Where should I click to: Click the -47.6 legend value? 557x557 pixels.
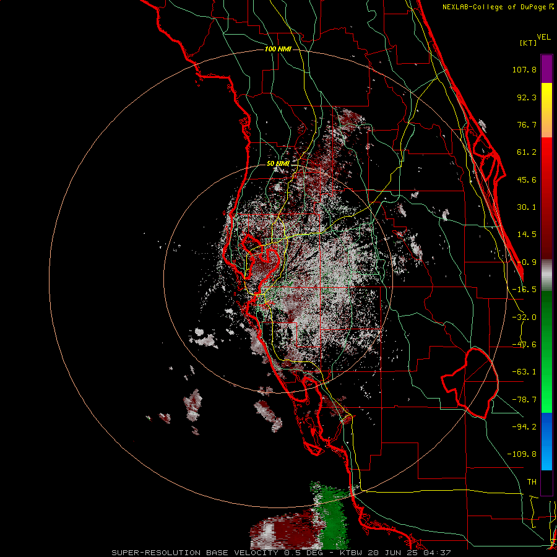coord(524,345)
